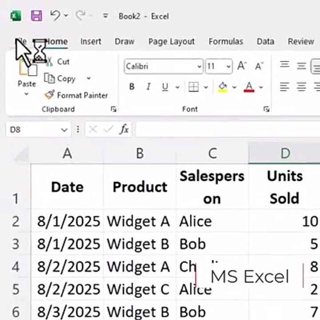Viewport: 320px width, 320px height.
Task: Cancel formula entry with X icon
Action: tap(93, 129)
